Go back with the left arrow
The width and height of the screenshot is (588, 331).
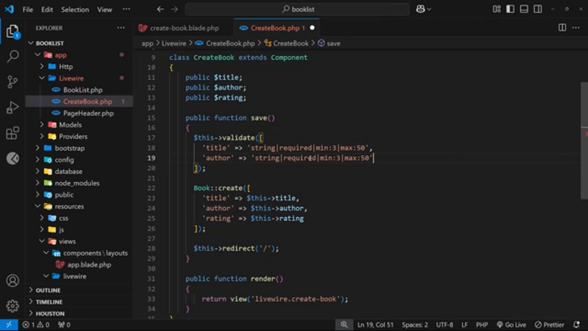coord(160,9)
